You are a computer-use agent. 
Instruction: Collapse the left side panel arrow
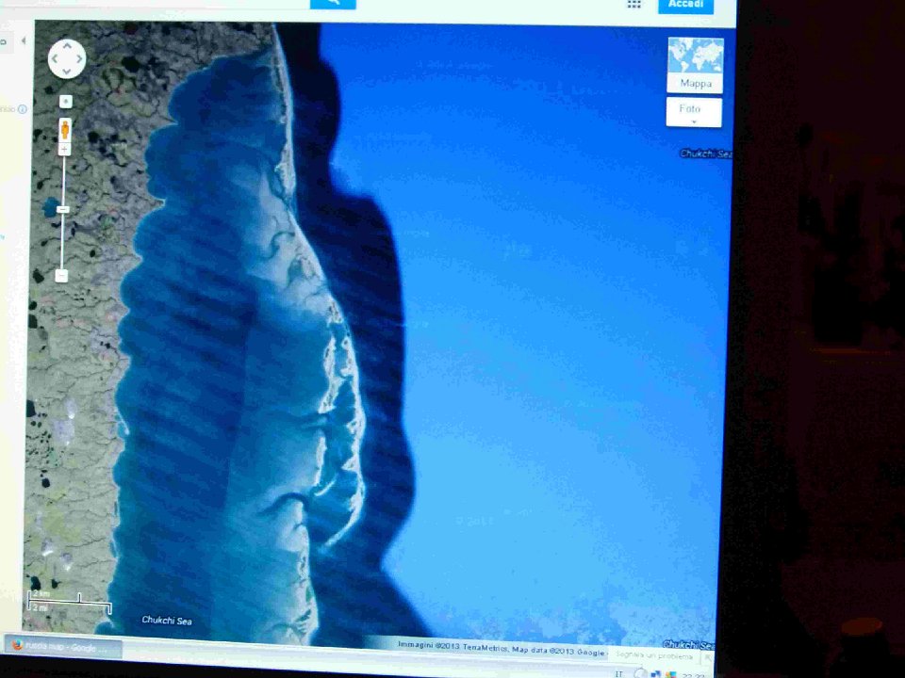pyautogui.click(x=23, y=40)
